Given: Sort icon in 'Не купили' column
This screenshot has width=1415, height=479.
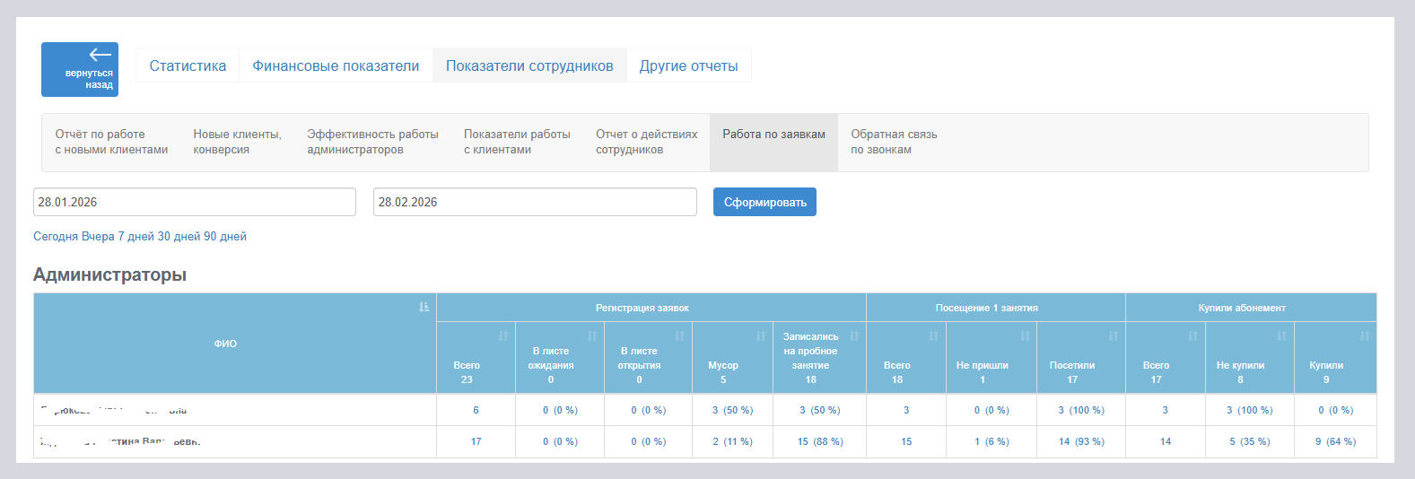Looking at the screenshot, I should click(1282, 335).
